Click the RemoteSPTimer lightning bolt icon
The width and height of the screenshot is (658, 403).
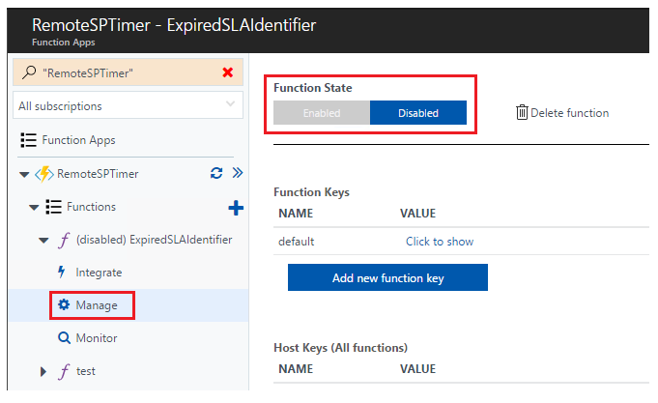pyautogui.click(x=44, y=174)
